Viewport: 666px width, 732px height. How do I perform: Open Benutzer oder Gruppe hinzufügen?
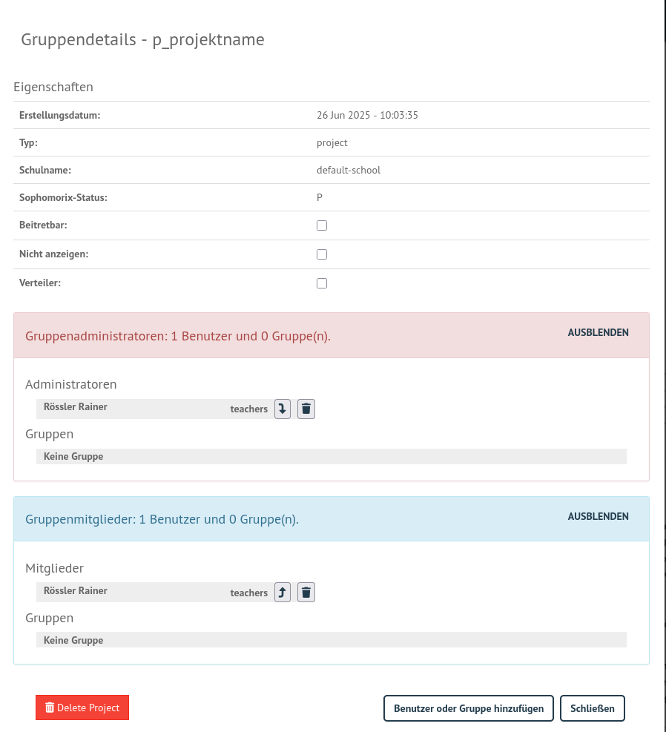click(469, 708)
